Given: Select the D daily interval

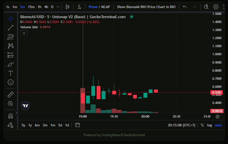Looking at the screenshot, I should click(x=52, y=7).
